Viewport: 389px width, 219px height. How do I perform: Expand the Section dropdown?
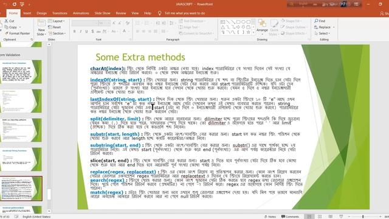(57, 33)
